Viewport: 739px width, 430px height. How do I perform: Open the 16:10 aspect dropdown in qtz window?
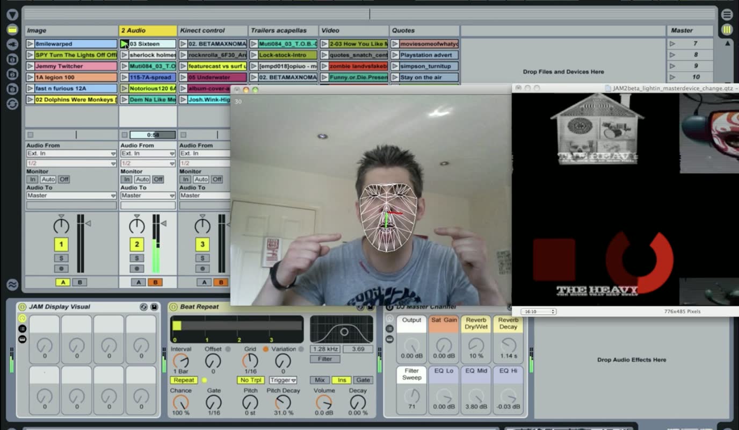538,311
